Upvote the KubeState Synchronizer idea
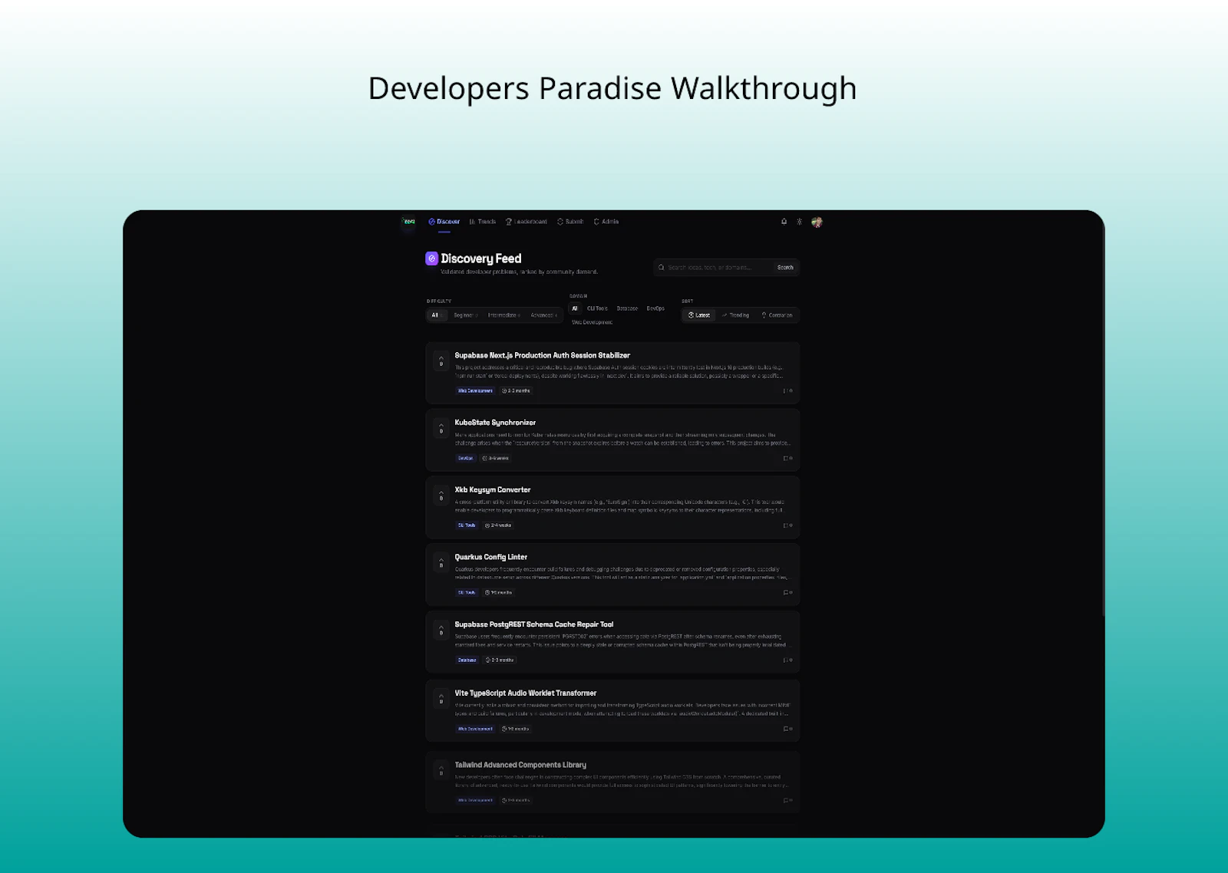The height and width of the screenshot is (873, 1228). [x=441, y=428]
